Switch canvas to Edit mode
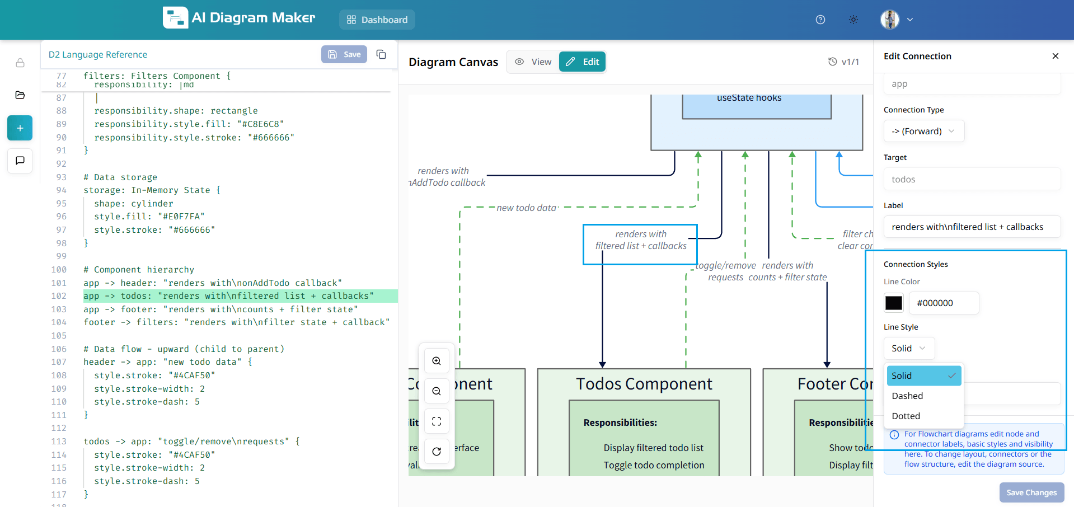Screen dimensions: 1074x507 point(583,62)
